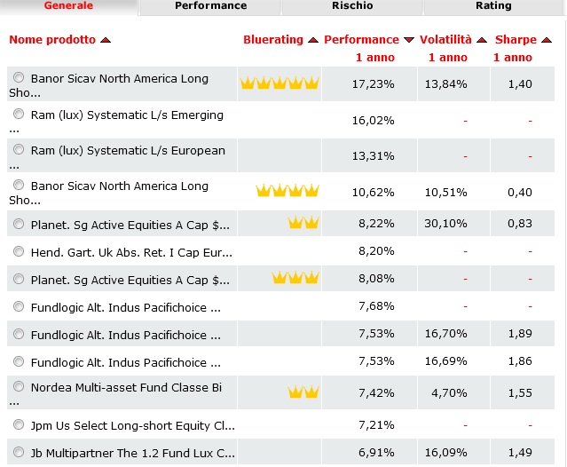Click the 1,49 Sharpe value
The image size is (567, 467).
520,453
